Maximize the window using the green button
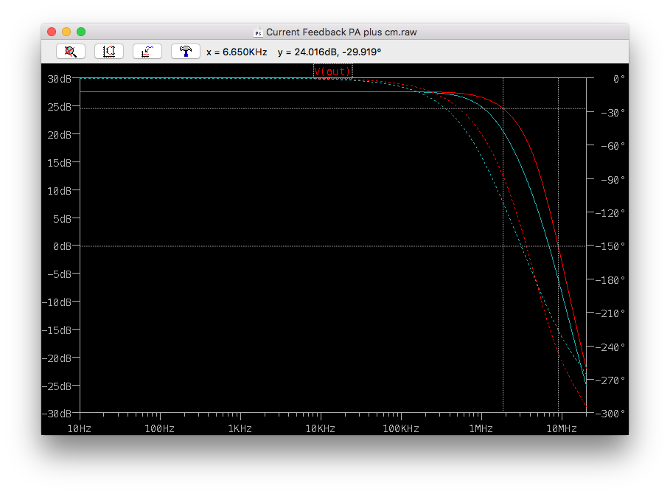 (81, 32)
